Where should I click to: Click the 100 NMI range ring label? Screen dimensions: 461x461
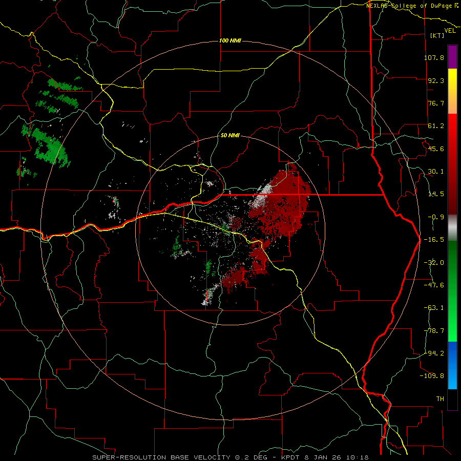pyautogui.click(x=230, y=40)
